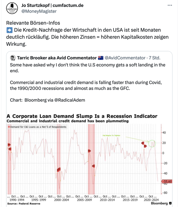Click the Fed Begins To Tighten annotation
Screen dimensions: 179x207
[x=111, y=136]
